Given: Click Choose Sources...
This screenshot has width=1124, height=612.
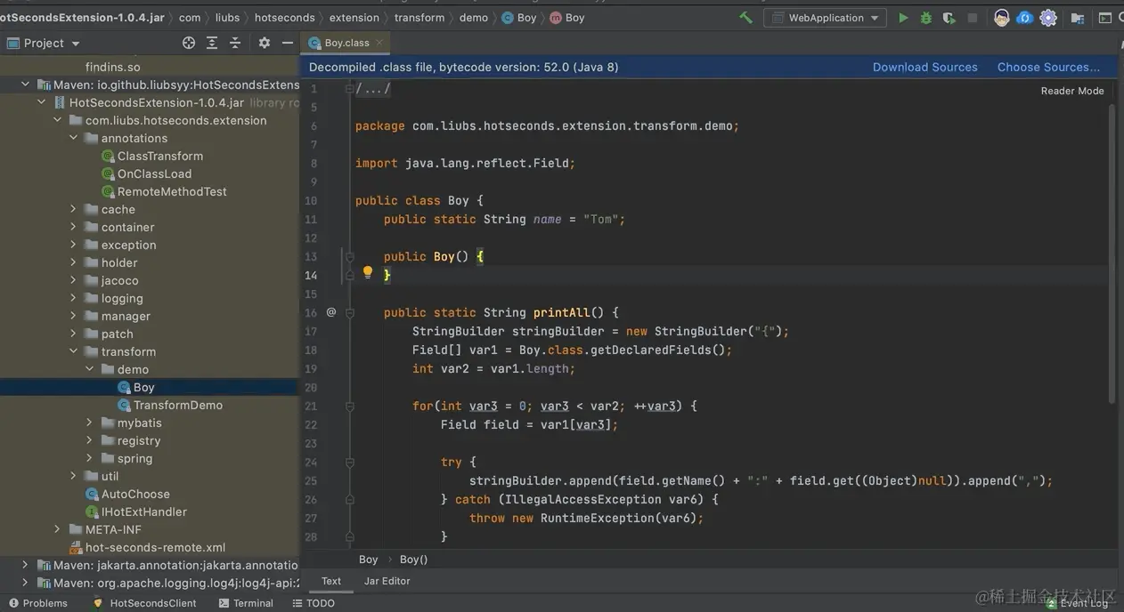Looking at the screenshot, I should (x=1048, y=67).
